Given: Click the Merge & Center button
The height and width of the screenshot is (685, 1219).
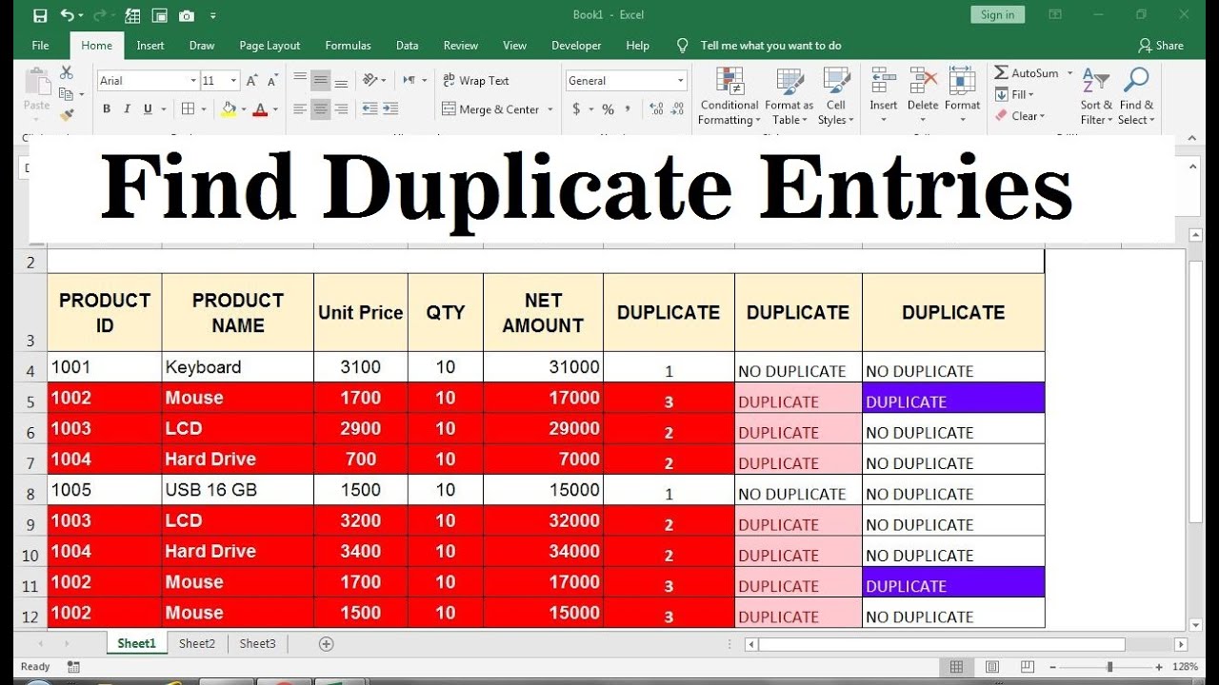Looking at the screenshot, I should pos(491,109).
